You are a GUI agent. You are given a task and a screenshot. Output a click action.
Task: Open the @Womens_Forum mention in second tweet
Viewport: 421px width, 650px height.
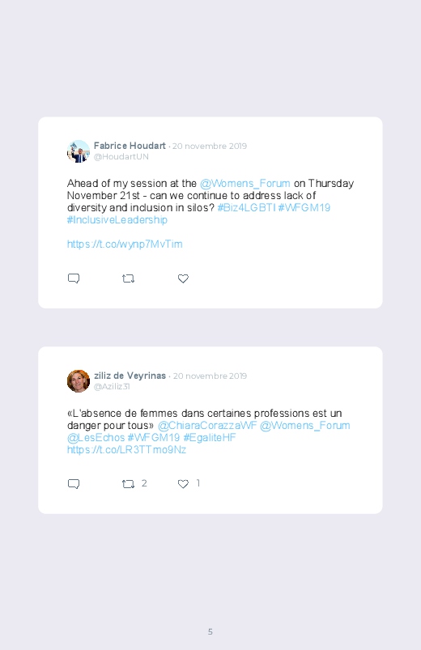point(305,425)
